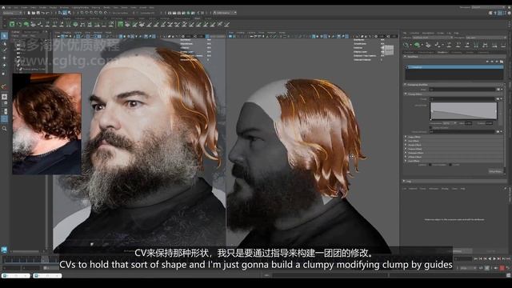Toggle highlighted Attribute Editor sidebar icon

pyautogui.click(x=500, y=13)
